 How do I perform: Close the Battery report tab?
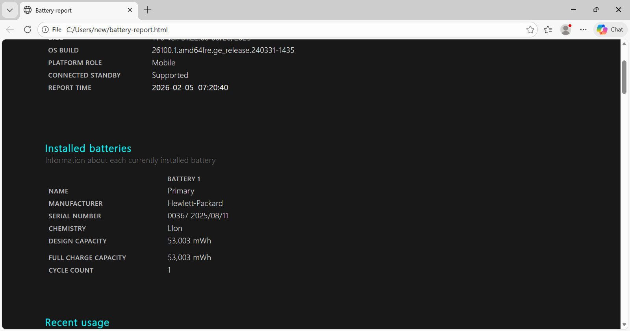point(130,10)
